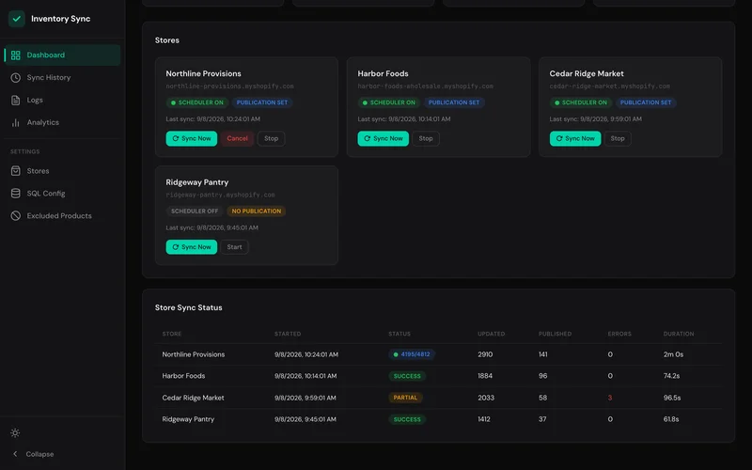Click Cedar Ridge Market SCHEDULER ON badge
Image resolution: width=752 pixels, height=470 pixels.
pos(581,102)
